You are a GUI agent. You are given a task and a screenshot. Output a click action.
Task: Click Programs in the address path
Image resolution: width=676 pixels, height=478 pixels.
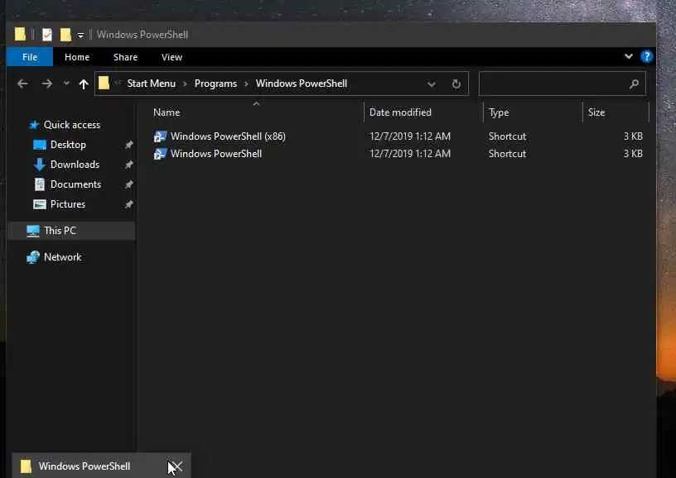click(x=215, y=84)
